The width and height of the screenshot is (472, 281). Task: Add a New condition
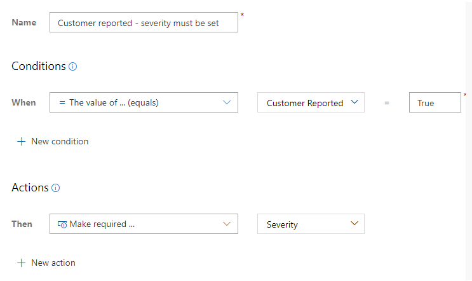point(53,142)
